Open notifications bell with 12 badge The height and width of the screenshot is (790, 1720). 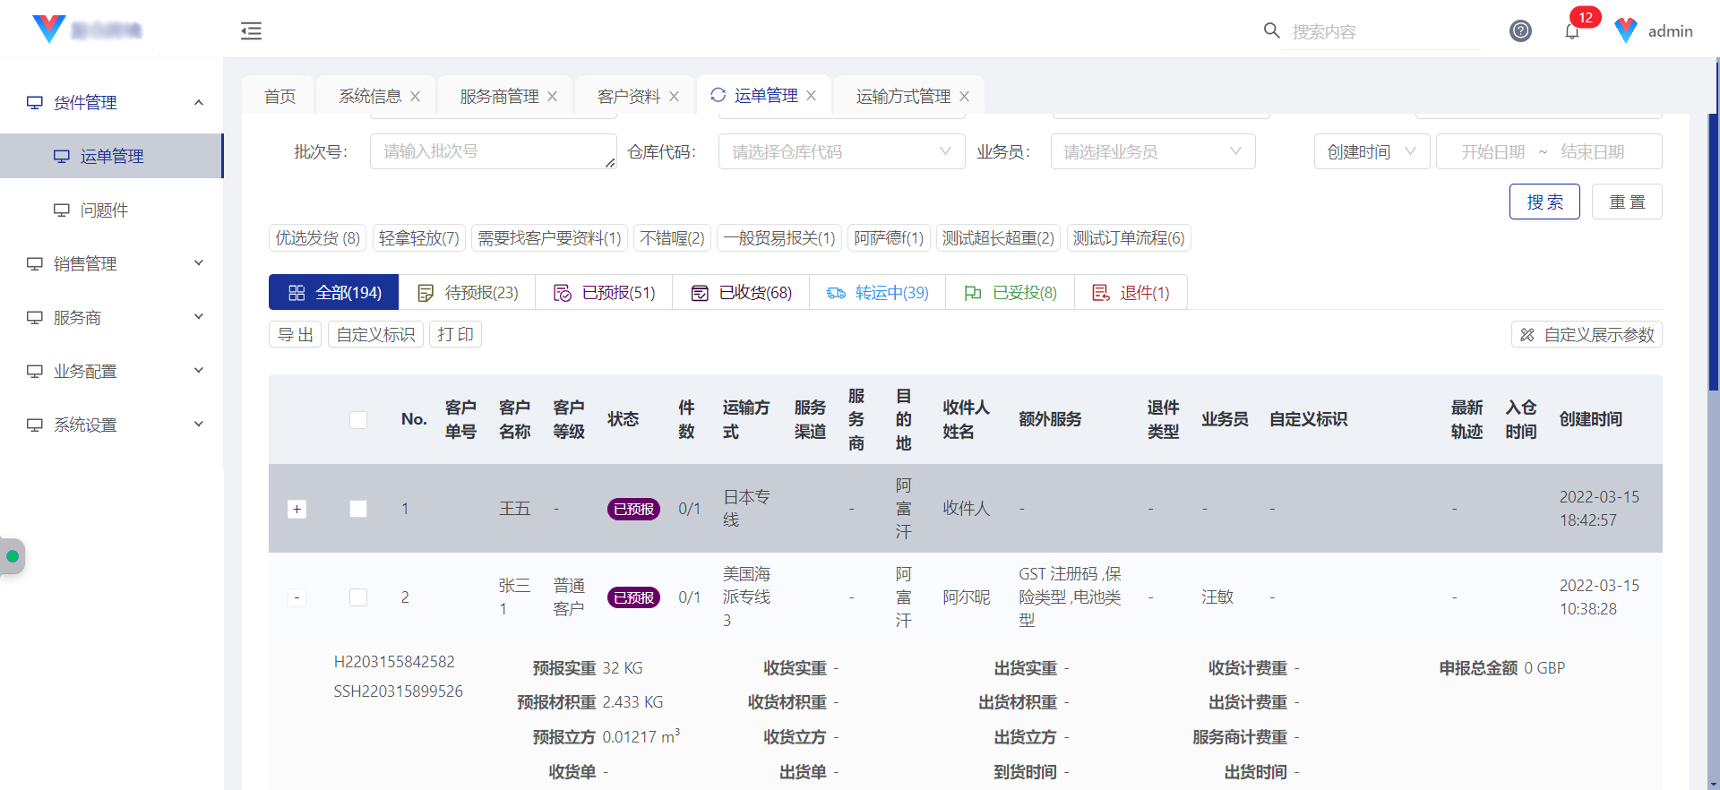(x=1572, y=31)
